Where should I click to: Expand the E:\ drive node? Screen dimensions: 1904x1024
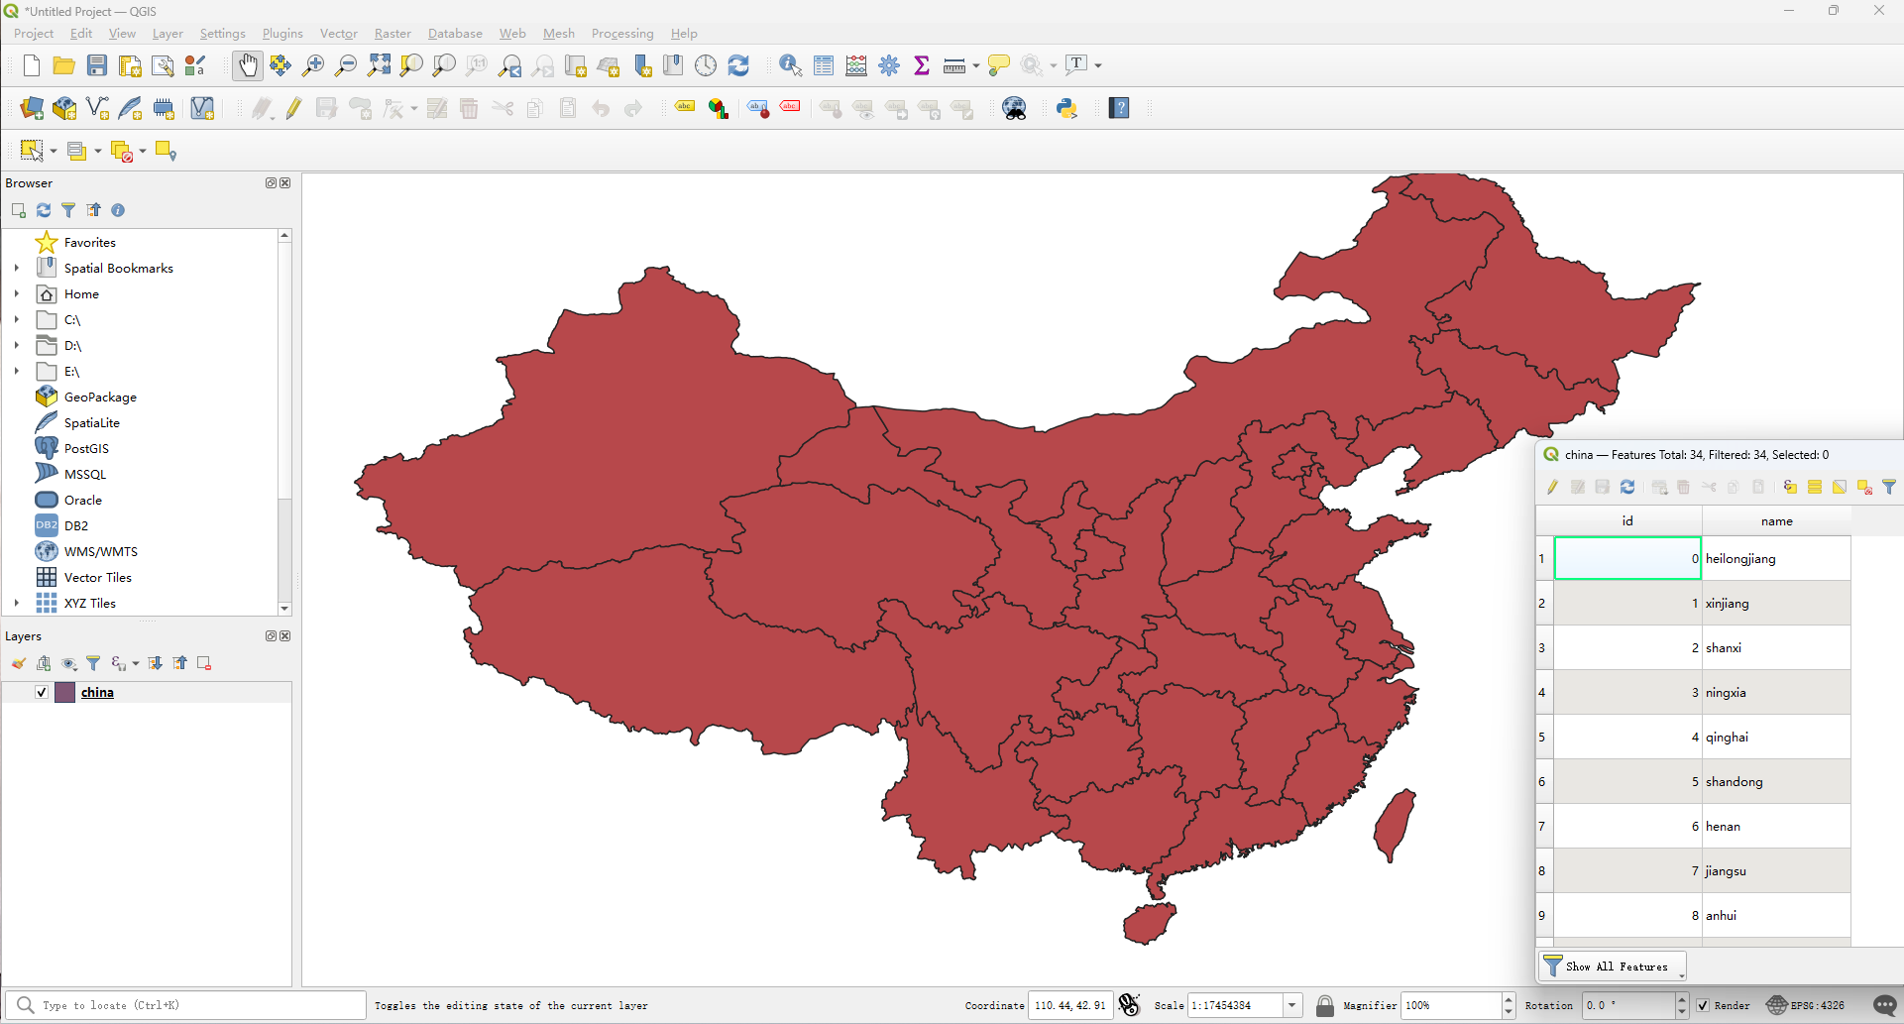(x=17, y=371)
